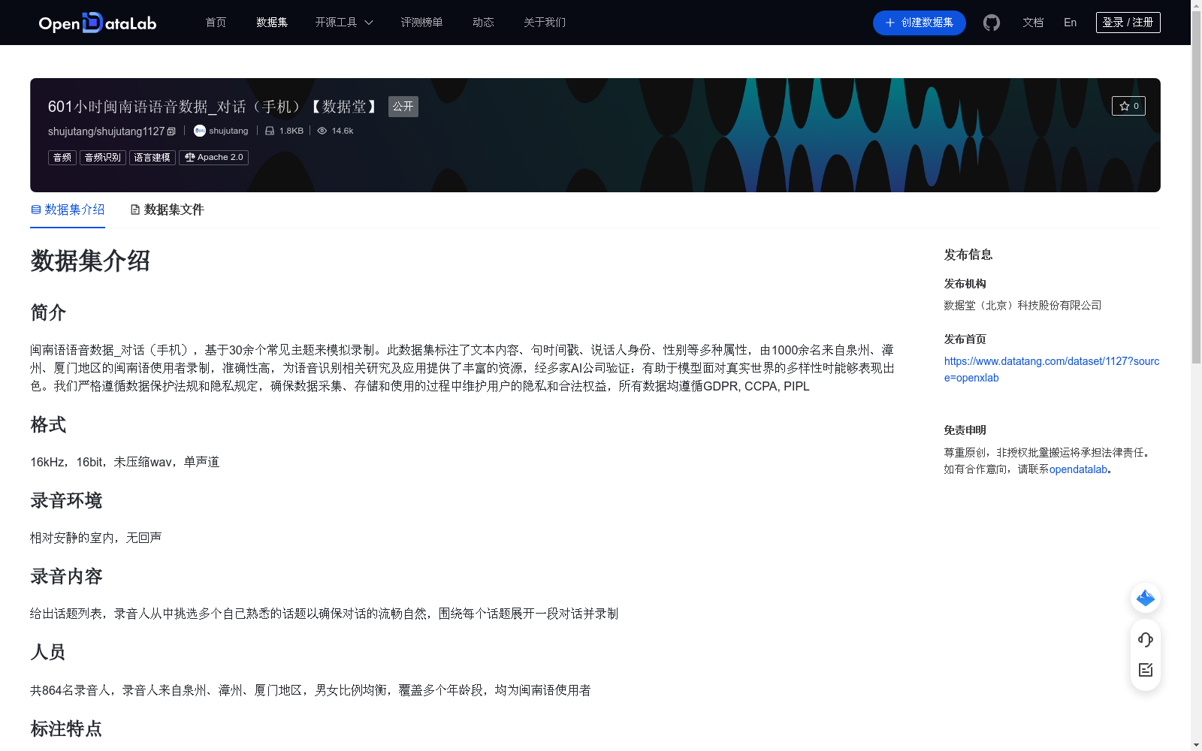
Task: Click the 数据堂（北京）科技股份有限公司 text
Action: pos(1022,306)
